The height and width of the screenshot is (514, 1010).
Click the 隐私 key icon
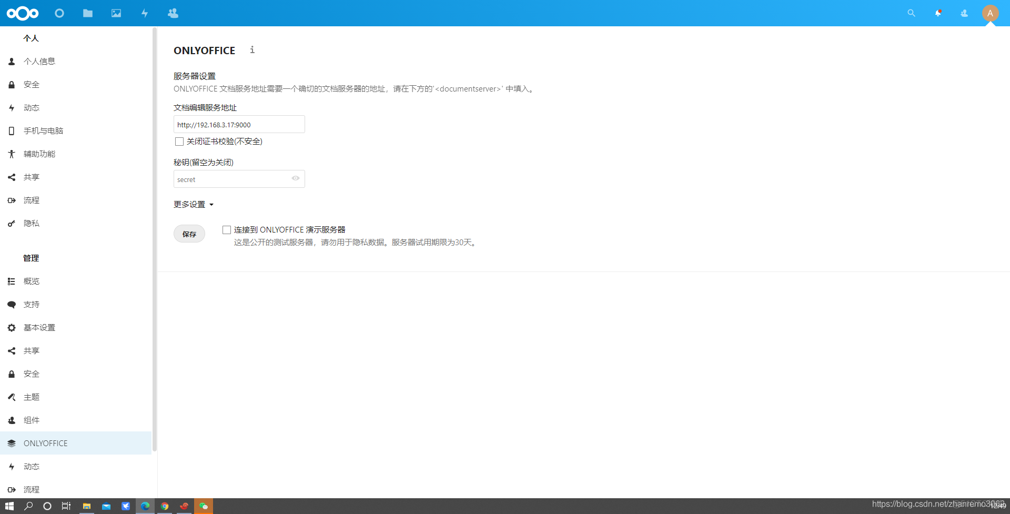tap(12, 224)
